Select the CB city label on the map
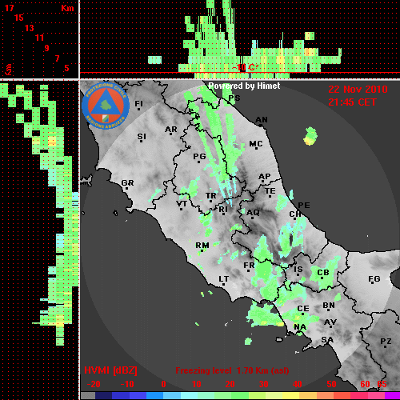 tap(323, 273)
